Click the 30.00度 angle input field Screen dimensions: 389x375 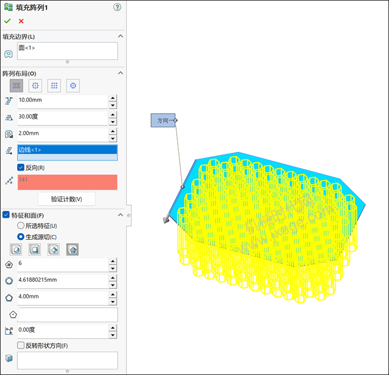62,118
